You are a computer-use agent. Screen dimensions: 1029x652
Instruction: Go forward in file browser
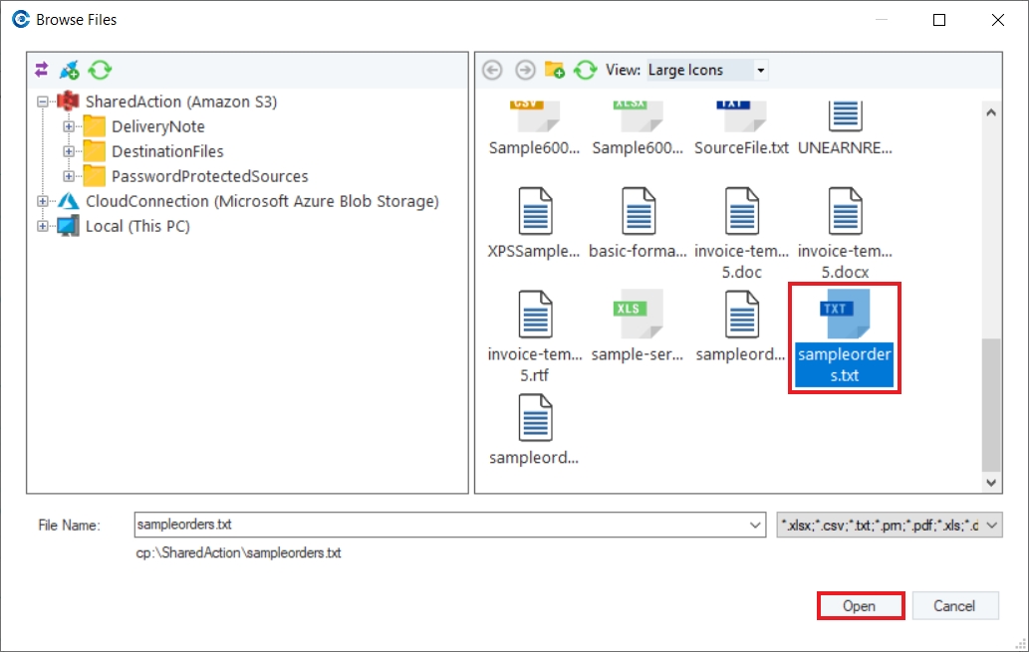click(525, 70)
